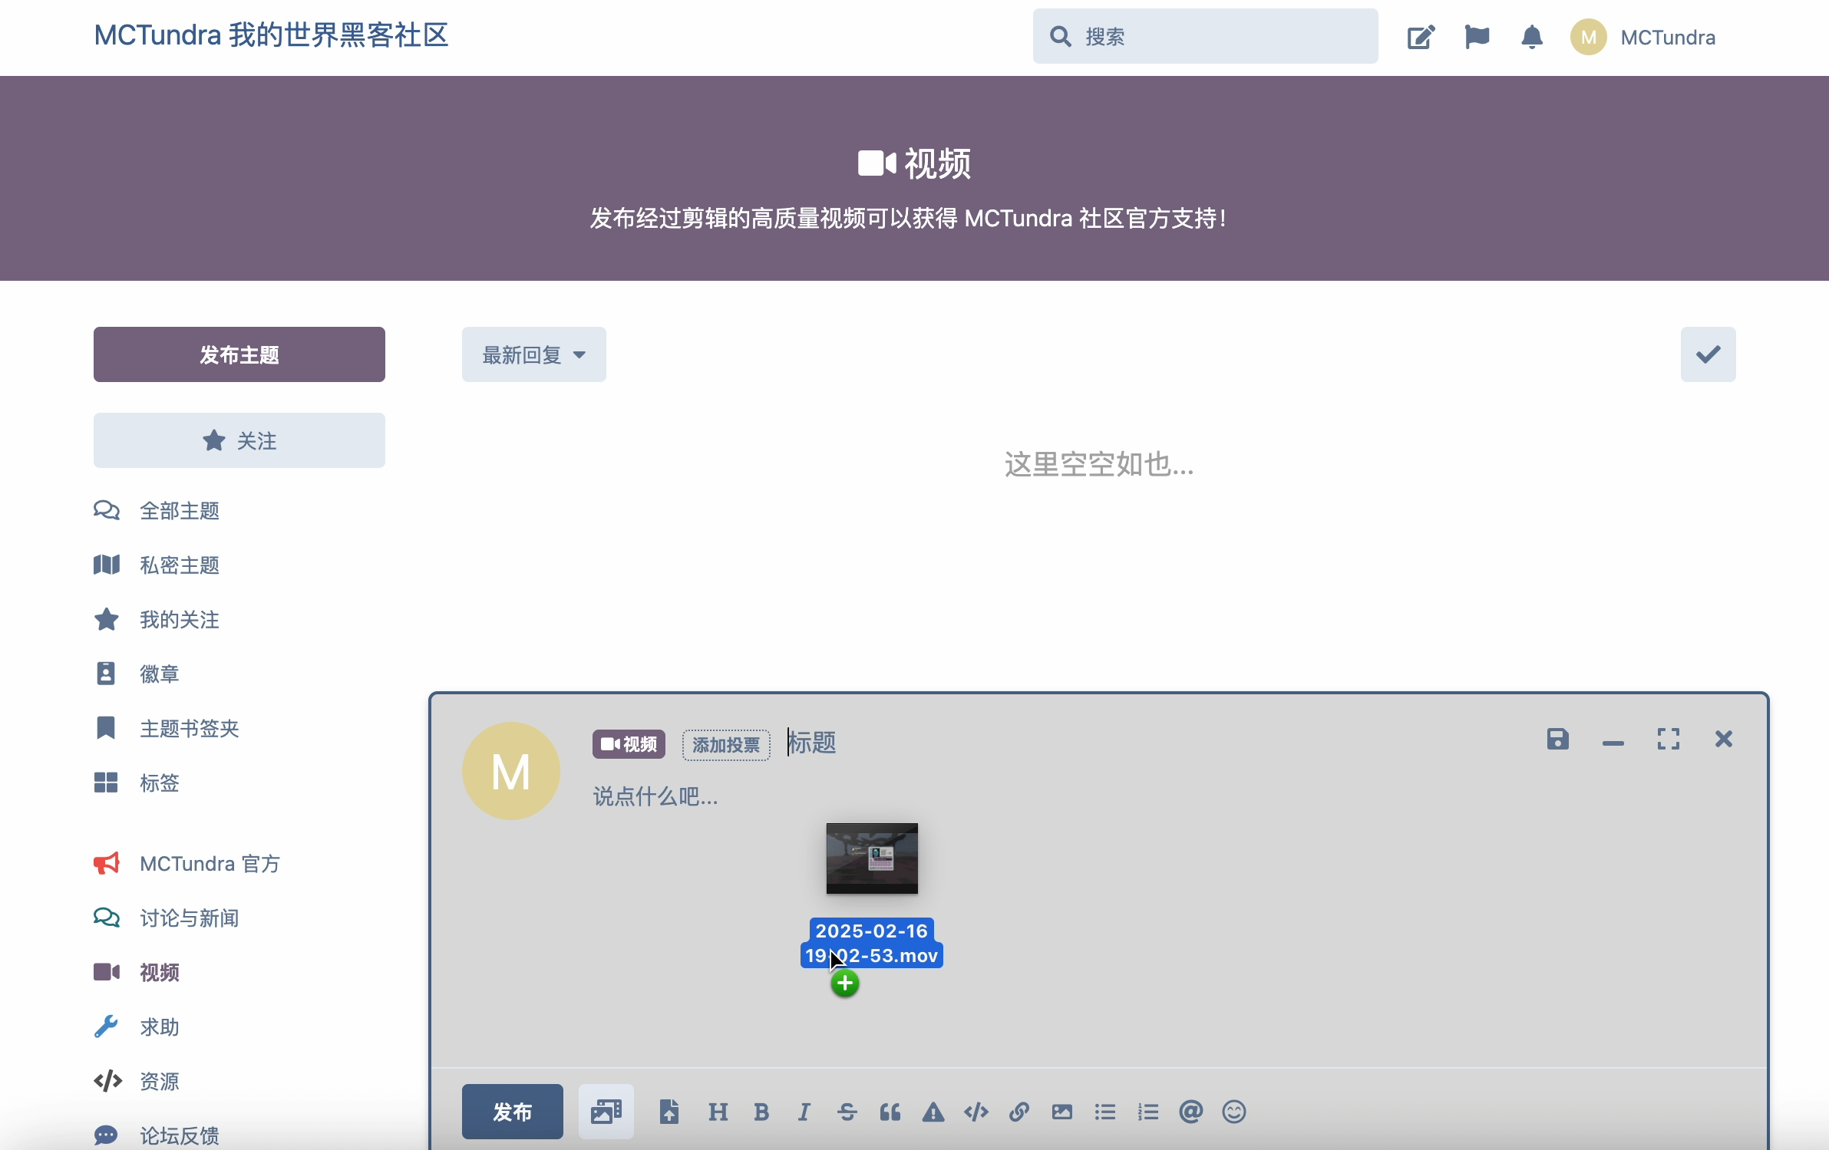
Task: Open 求助 tag in the sidebar
Action: pos(159,1027)
